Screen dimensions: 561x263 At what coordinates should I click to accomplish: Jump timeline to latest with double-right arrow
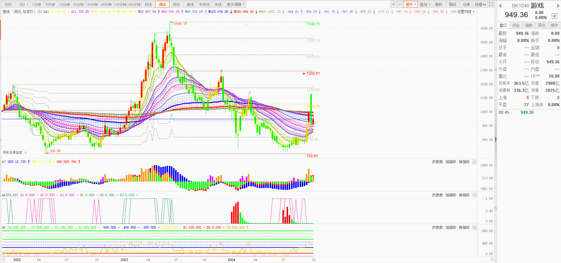pyautogui.click(x=492, y=260)
